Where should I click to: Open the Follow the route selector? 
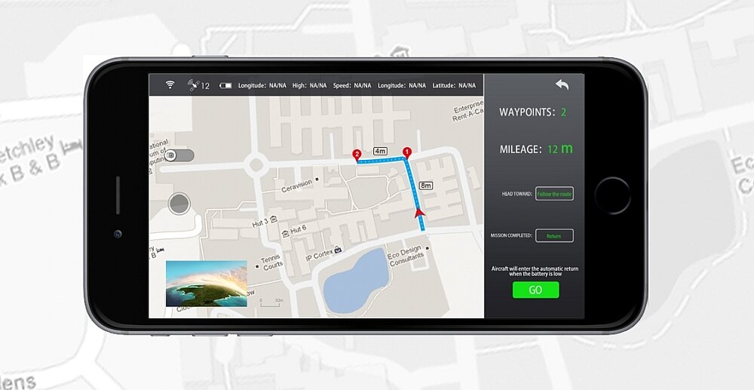click(554, 194)
